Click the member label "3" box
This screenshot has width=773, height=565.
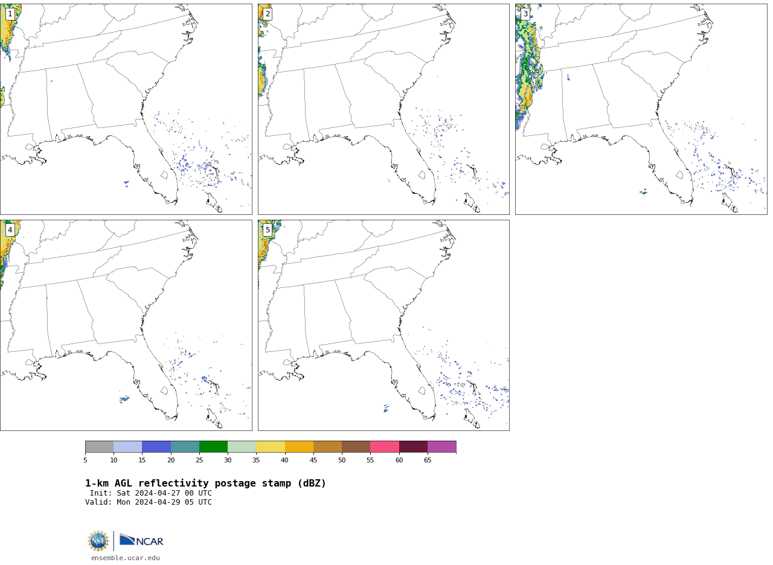[x=525, y=14]
